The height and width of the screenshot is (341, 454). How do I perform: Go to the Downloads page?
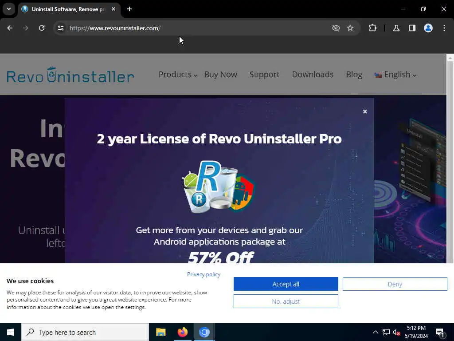[313, 75]
